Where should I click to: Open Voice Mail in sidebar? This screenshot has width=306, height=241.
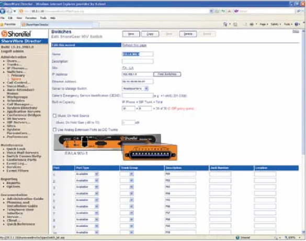click(17, 86)
